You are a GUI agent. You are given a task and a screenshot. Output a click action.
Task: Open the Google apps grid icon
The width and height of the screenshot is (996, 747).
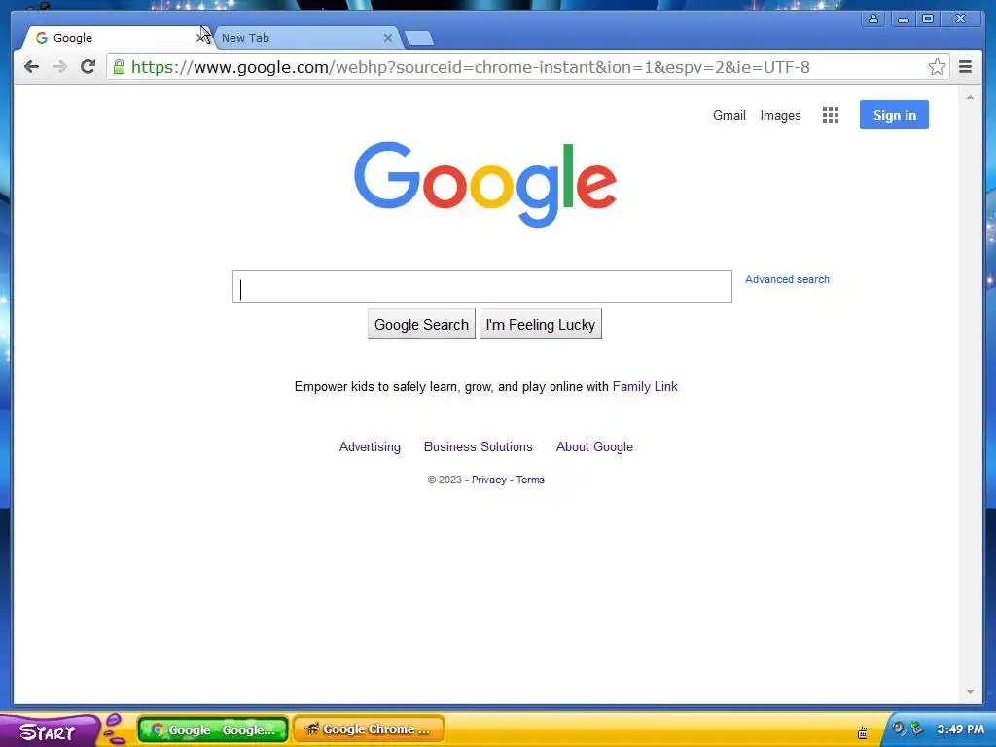pyautogui.click(x=831, y=115)
